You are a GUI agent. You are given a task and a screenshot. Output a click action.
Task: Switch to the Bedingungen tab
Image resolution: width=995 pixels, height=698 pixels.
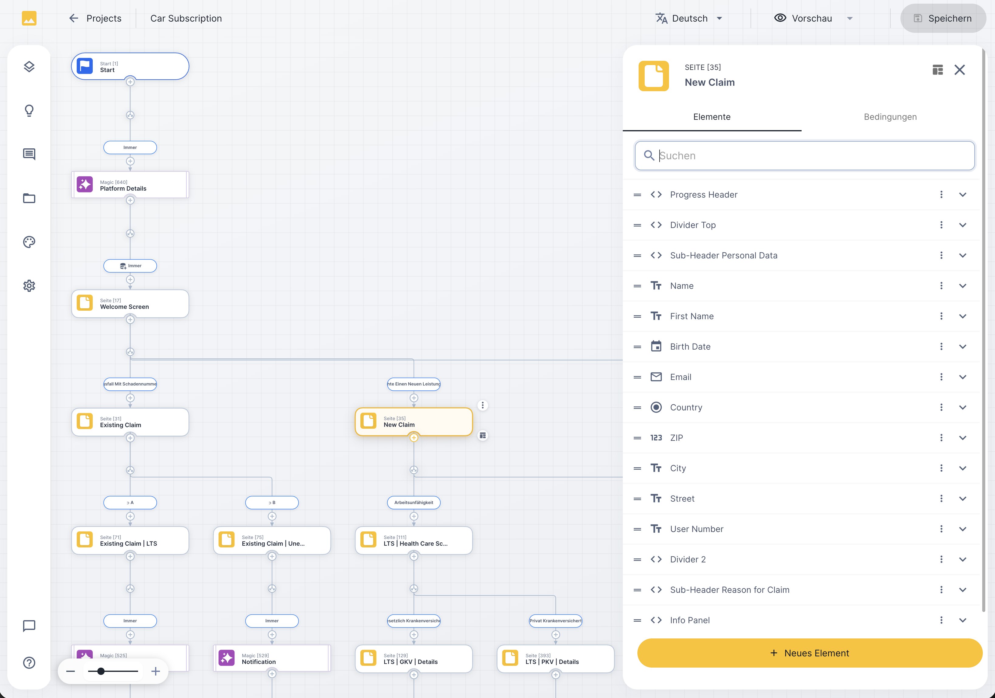890,117
